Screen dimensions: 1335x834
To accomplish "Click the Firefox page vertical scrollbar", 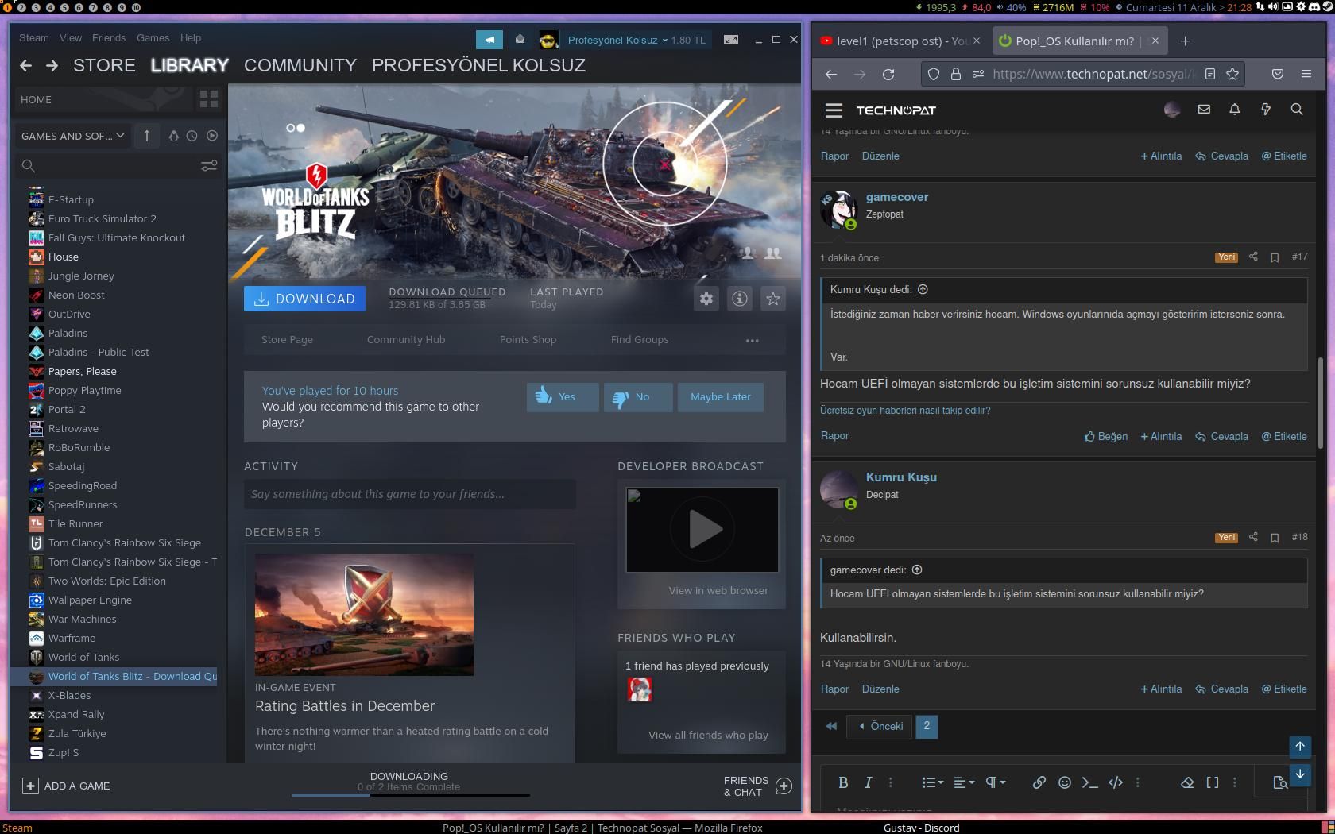I will pyautogui.click(x=1320, y=403).
